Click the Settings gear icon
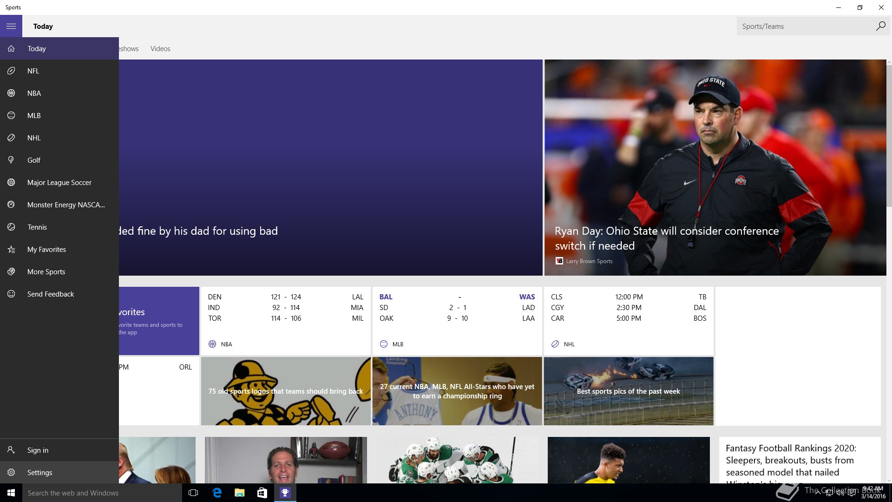This screenshot has height=502, width=892. point(11,472)
